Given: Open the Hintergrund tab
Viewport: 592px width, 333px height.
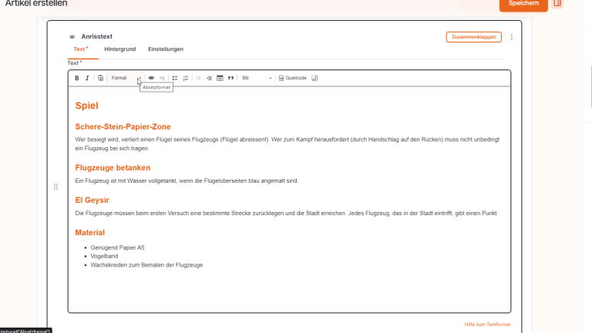Looking at the screenshot, I should (x=120, y=49).
